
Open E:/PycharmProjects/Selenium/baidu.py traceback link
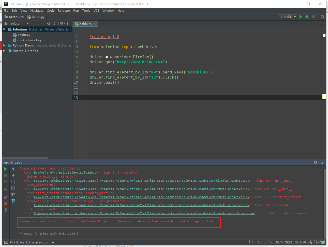66,173
